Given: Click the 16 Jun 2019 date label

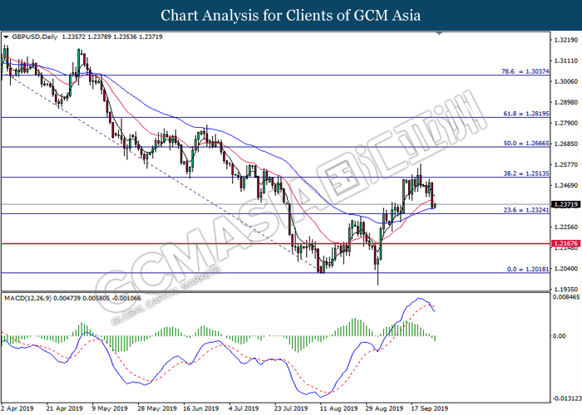Looking at the screenshot, I should (203, 408).
